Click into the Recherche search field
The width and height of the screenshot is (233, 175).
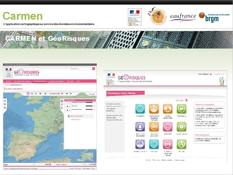[82, 69]
